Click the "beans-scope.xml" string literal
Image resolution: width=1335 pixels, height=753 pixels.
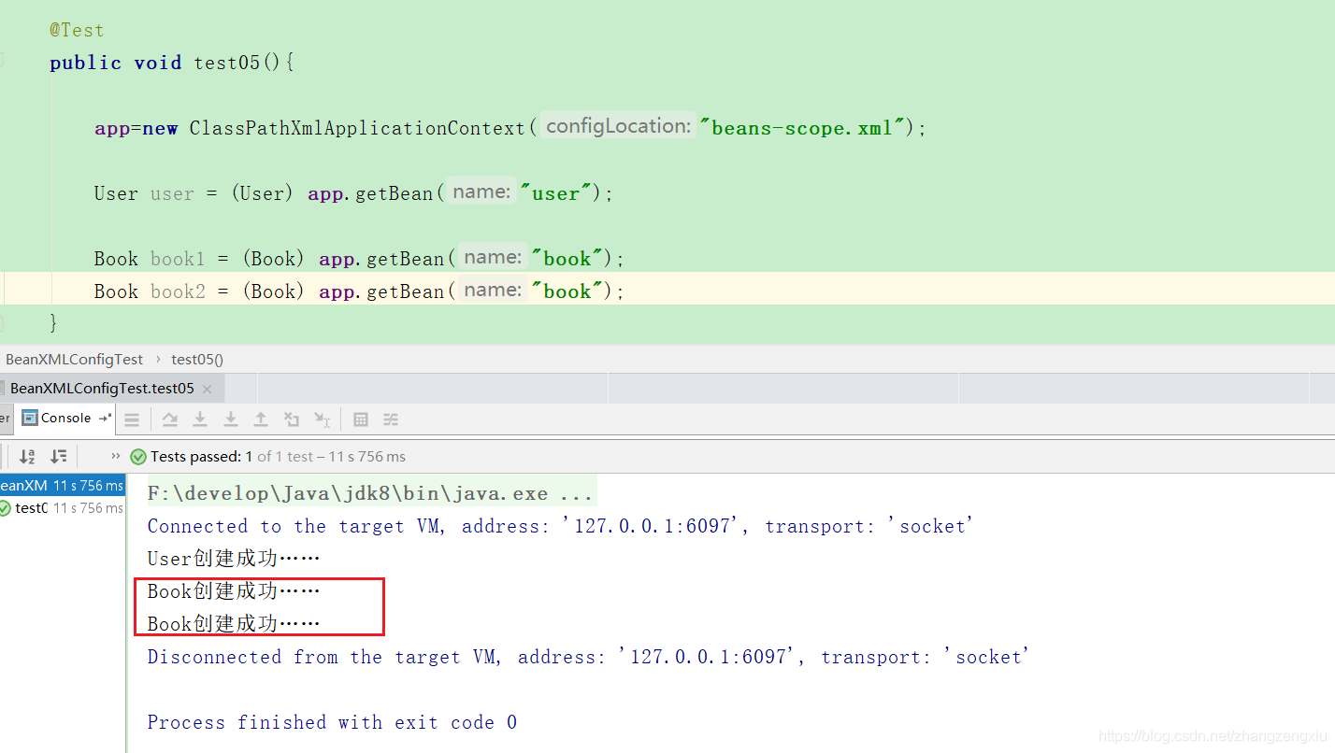[803, 128]
